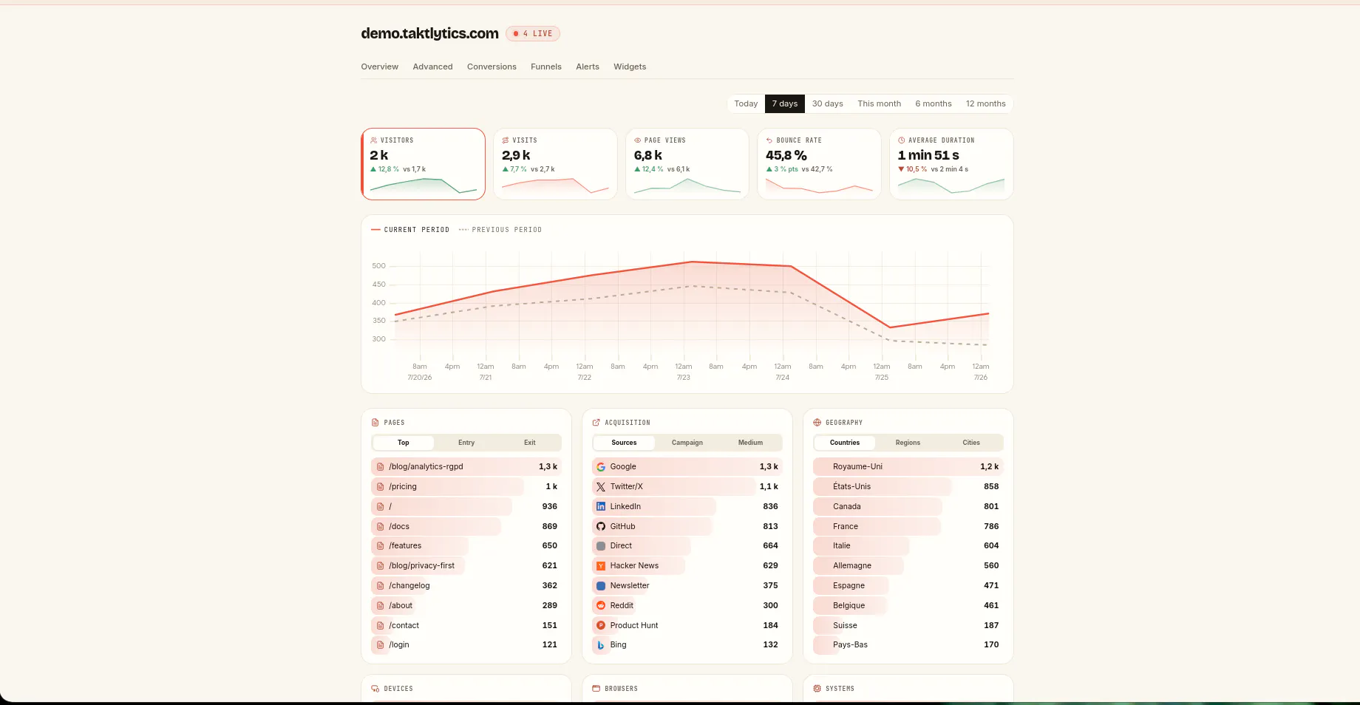The image size is (1360, 705).
Task: Click the Newsletter source icon
Action: click(601, 586)
